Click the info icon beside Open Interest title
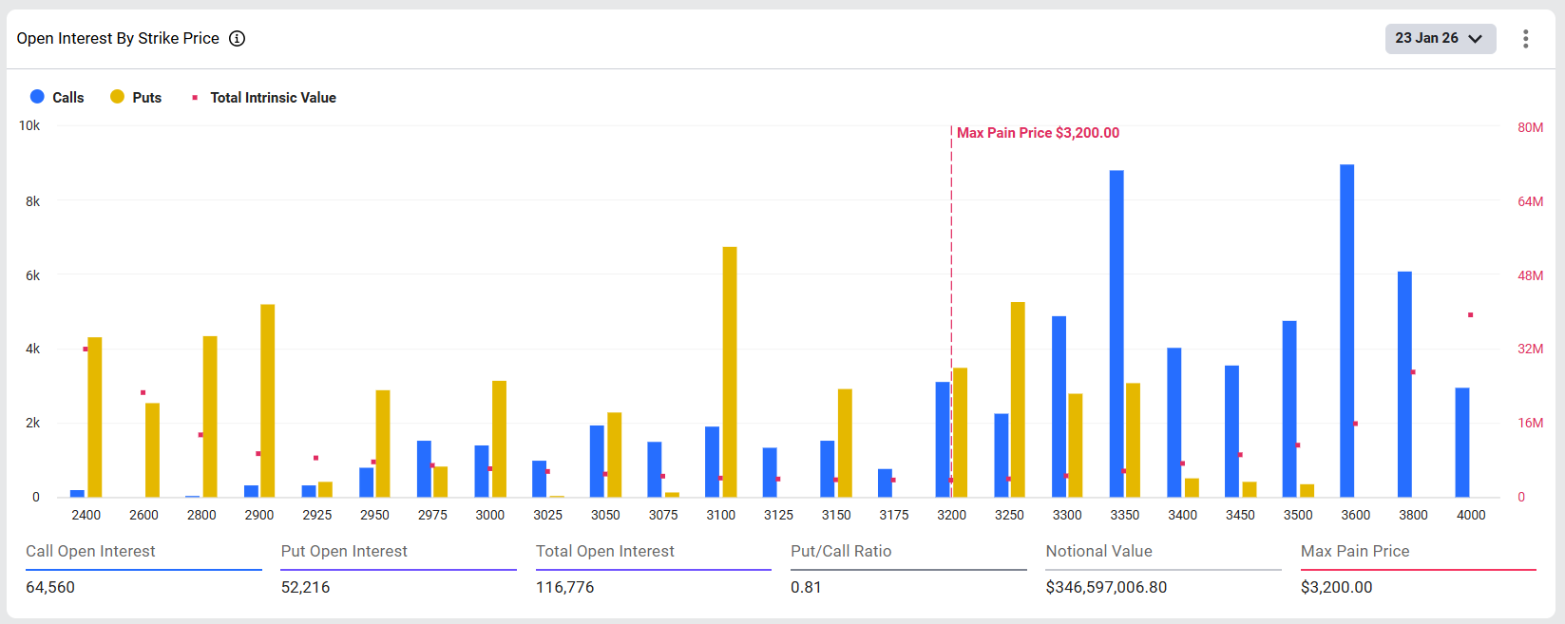The width and height of the screenshot is (1565, 624). (x=238, y=38)
